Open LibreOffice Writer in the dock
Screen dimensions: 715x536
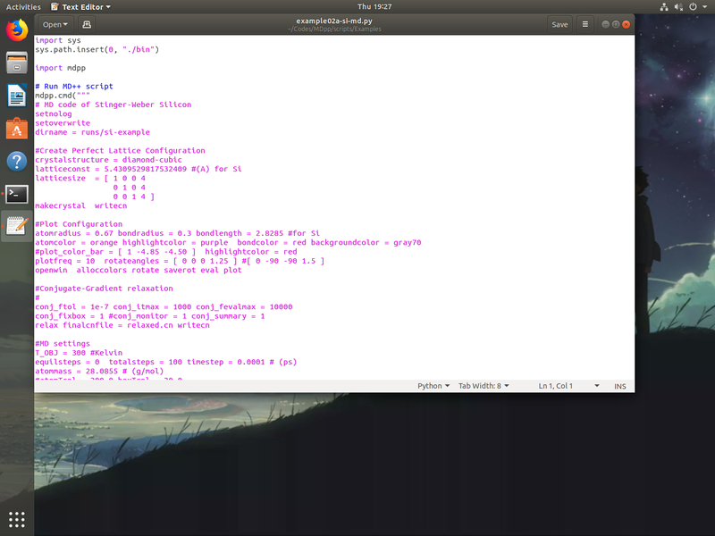pos(17,96)
